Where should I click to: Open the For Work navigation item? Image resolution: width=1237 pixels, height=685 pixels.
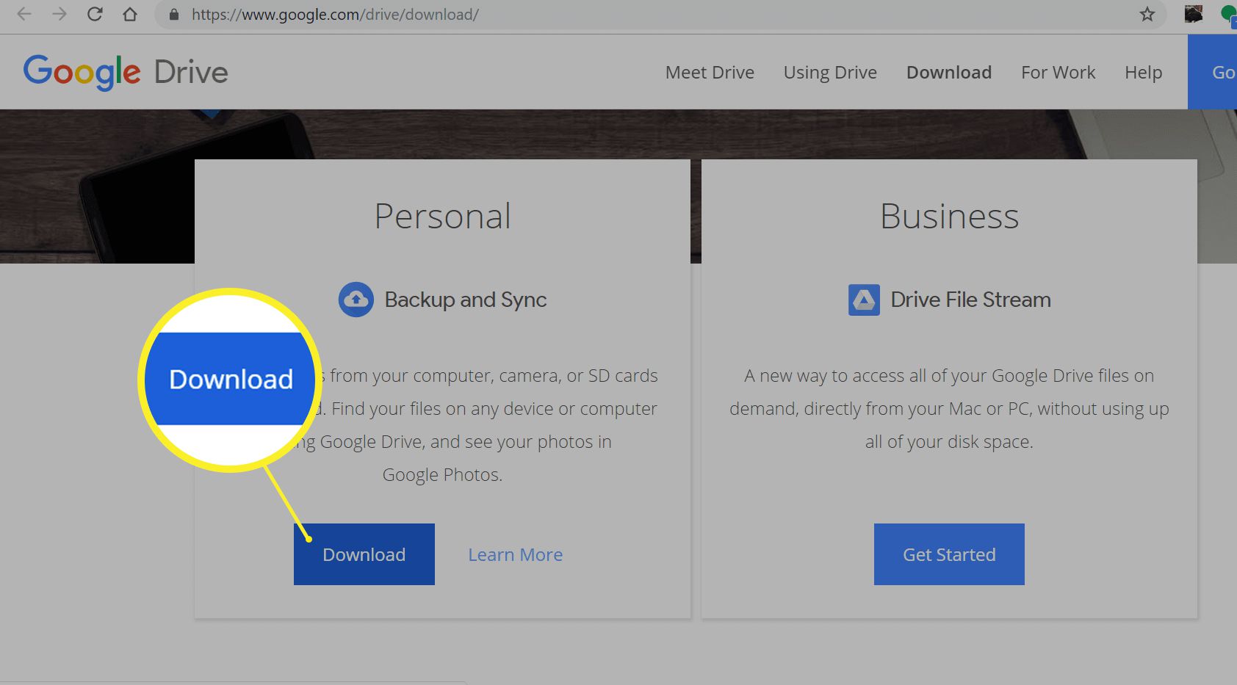(x=1058, y=73)
